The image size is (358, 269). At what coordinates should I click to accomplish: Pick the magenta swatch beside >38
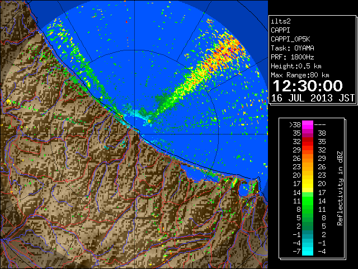[x=308, y=125]
